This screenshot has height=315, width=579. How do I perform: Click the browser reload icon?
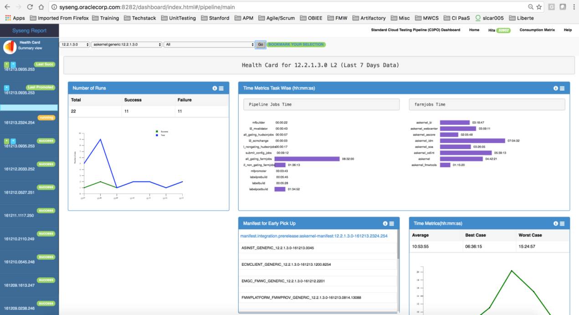(x=30, y=7)
